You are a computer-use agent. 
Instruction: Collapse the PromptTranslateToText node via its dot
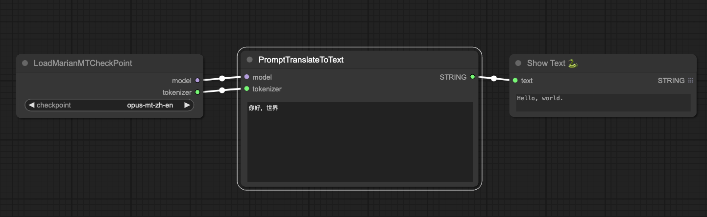point(249,60)
